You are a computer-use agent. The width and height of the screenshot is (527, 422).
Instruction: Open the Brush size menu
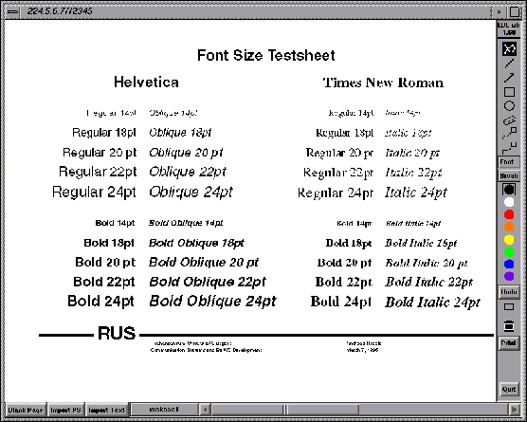pos(508,175)
